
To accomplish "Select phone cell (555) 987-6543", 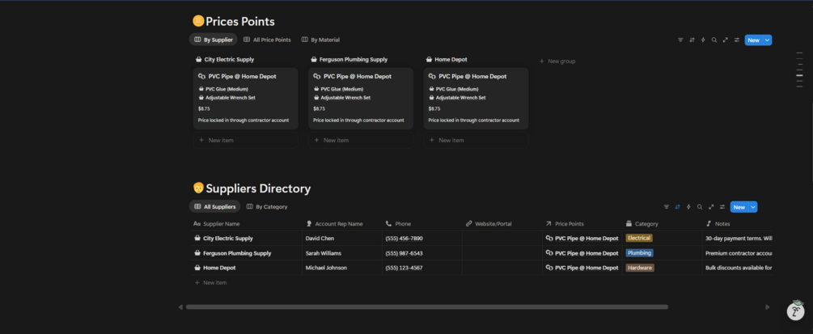I will click(422, 253).
